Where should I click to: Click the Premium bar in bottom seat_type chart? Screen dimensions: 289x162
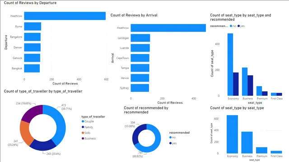(262, 150)
